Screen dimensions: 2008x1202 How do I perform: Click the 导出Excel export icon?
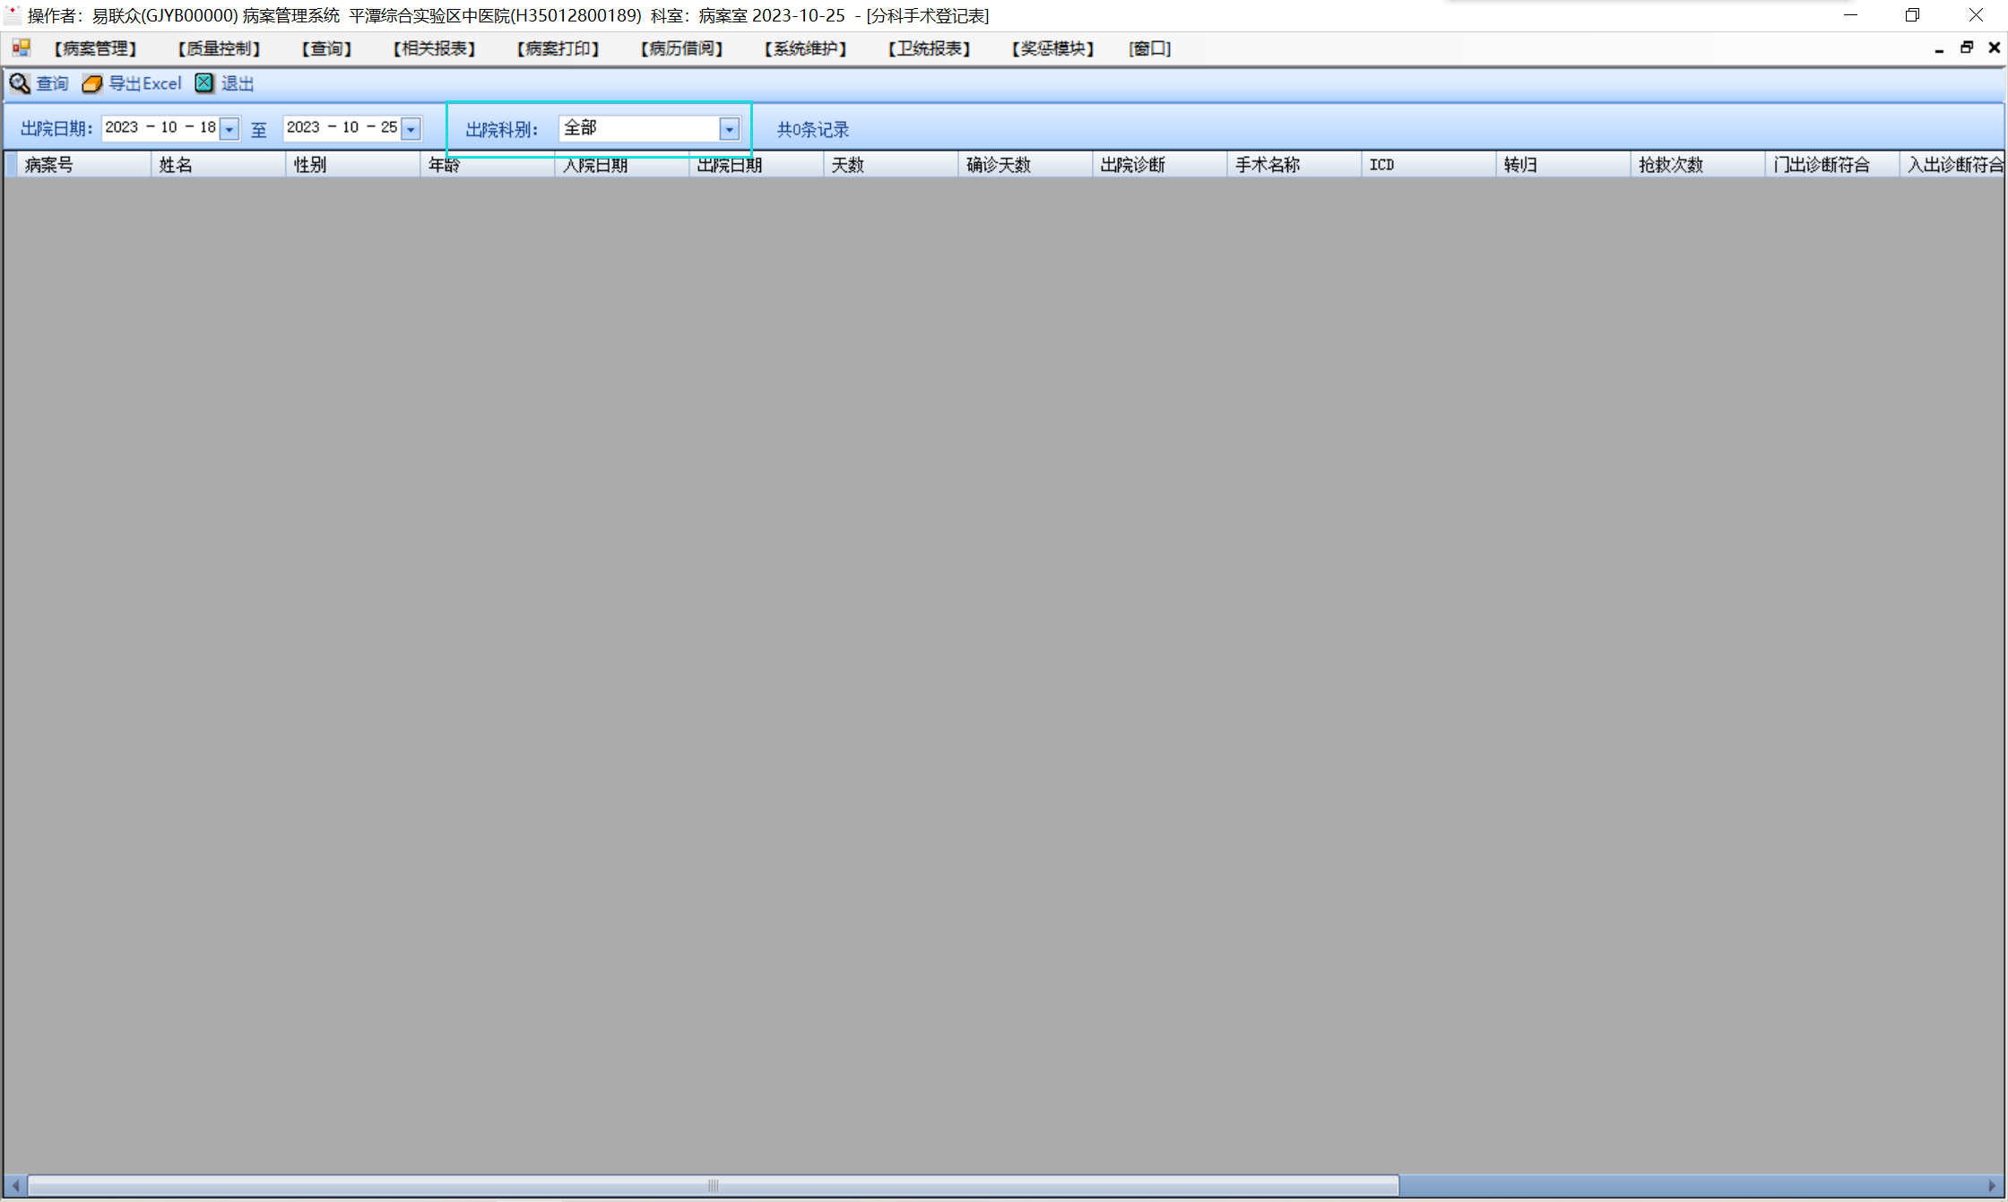click(91, 83)
